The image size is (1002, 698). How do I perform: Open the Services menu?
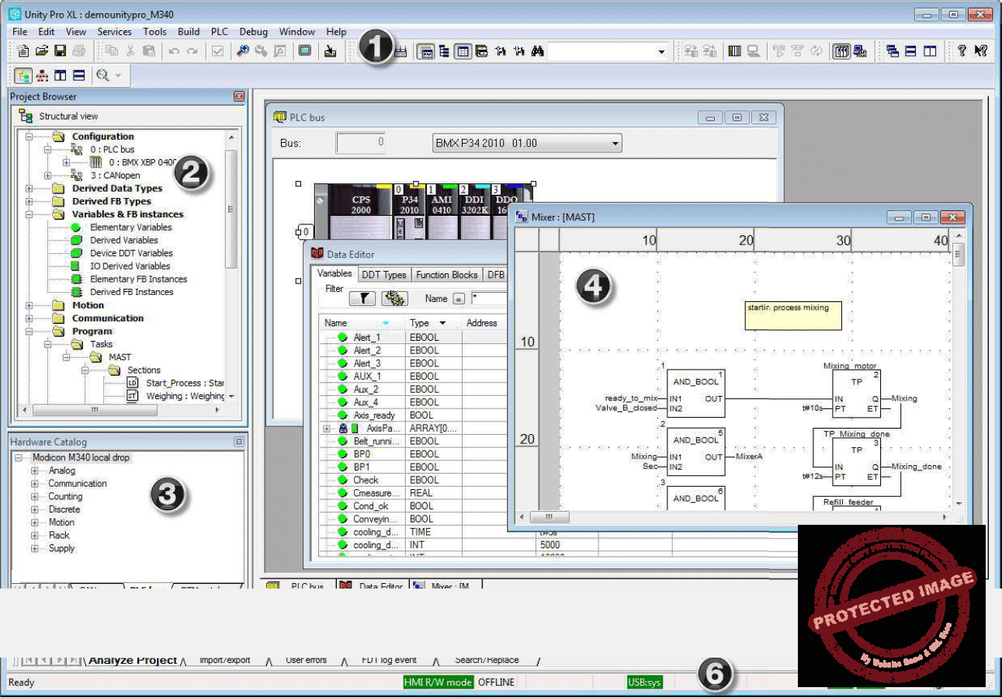point(115,32)
